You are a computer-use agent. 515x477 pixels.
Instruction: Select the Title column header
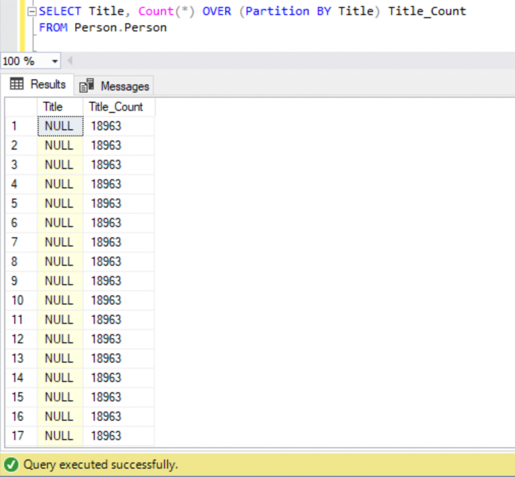point(60,107)
